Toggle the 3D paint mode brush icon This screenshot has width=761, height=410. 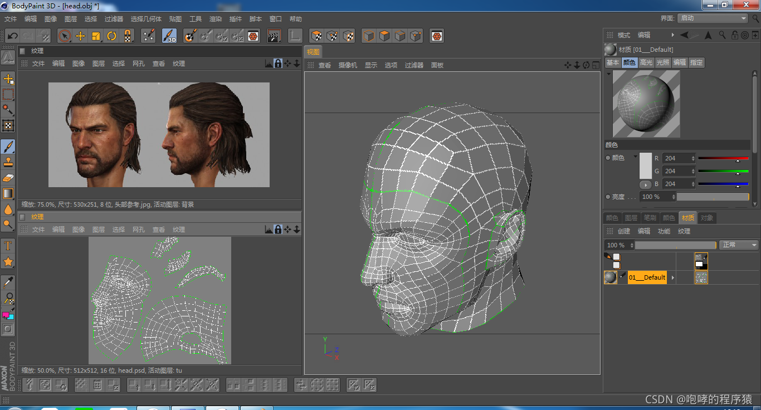pos(169,36)
